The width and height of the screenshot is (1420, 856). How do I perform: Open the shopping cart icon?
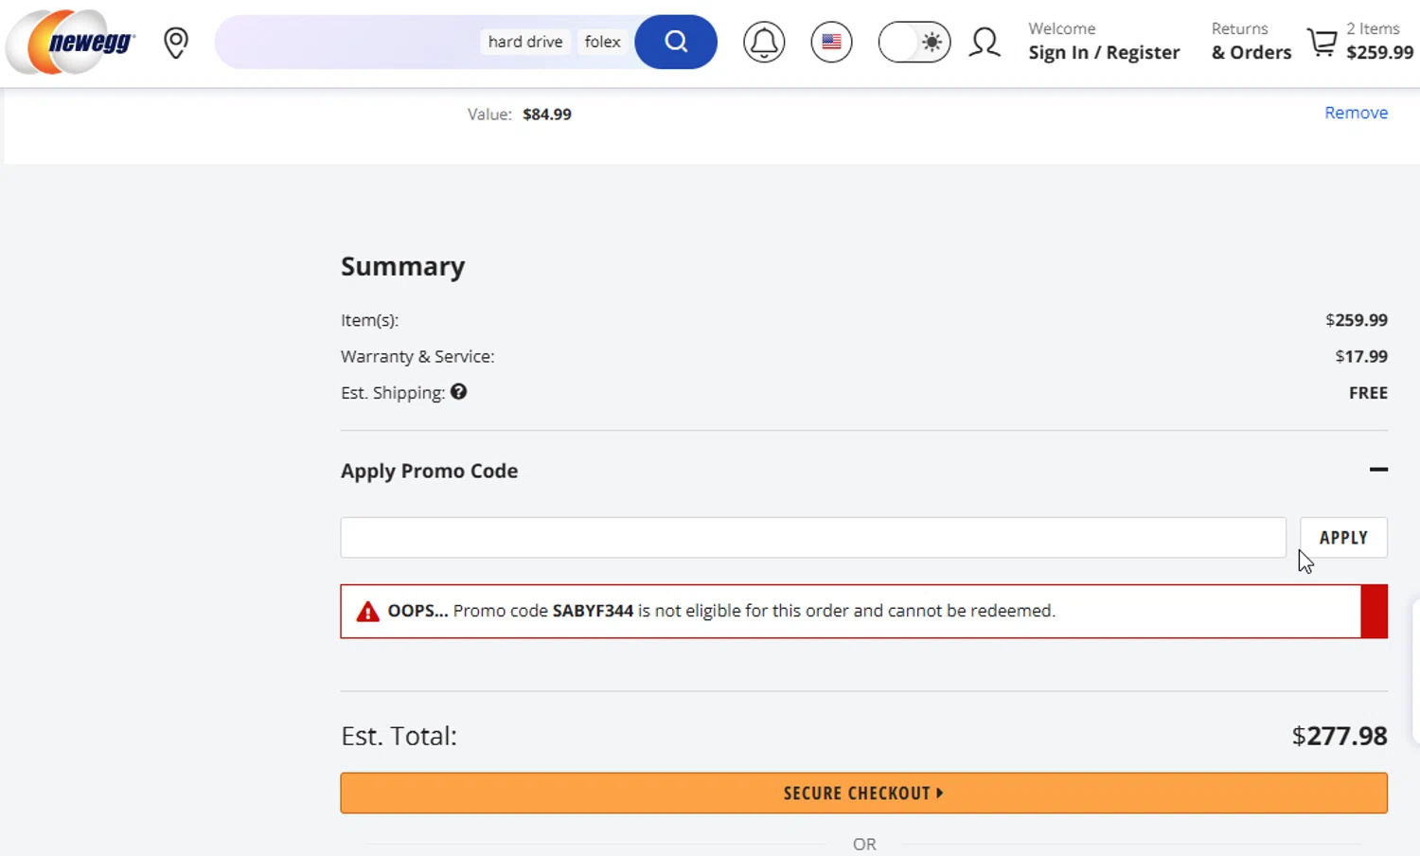[x=1322, y=43]
